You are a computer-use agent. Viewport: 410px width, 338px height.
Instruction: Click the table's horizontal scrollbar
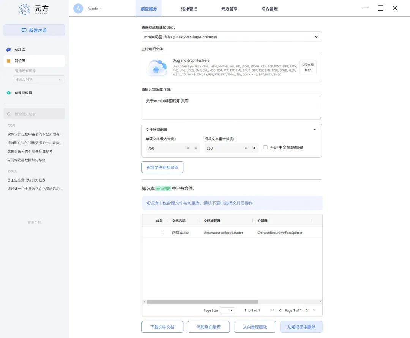tap(202, 302)
